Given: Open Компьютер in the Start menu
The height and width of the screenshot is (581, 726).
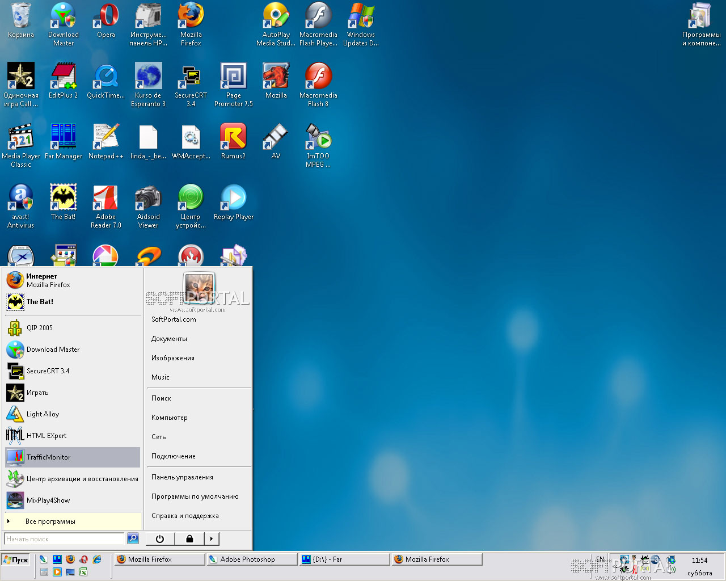Looking at the screenshot, I should pyautogui.click(x=199, y=418).
